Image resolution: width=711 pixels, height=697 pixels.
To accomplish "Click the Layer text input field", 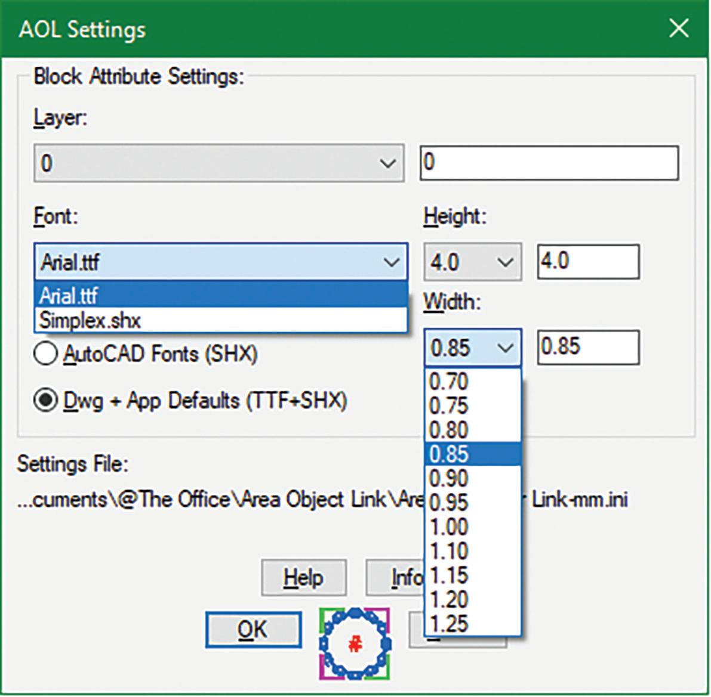I will coord(549,163).
